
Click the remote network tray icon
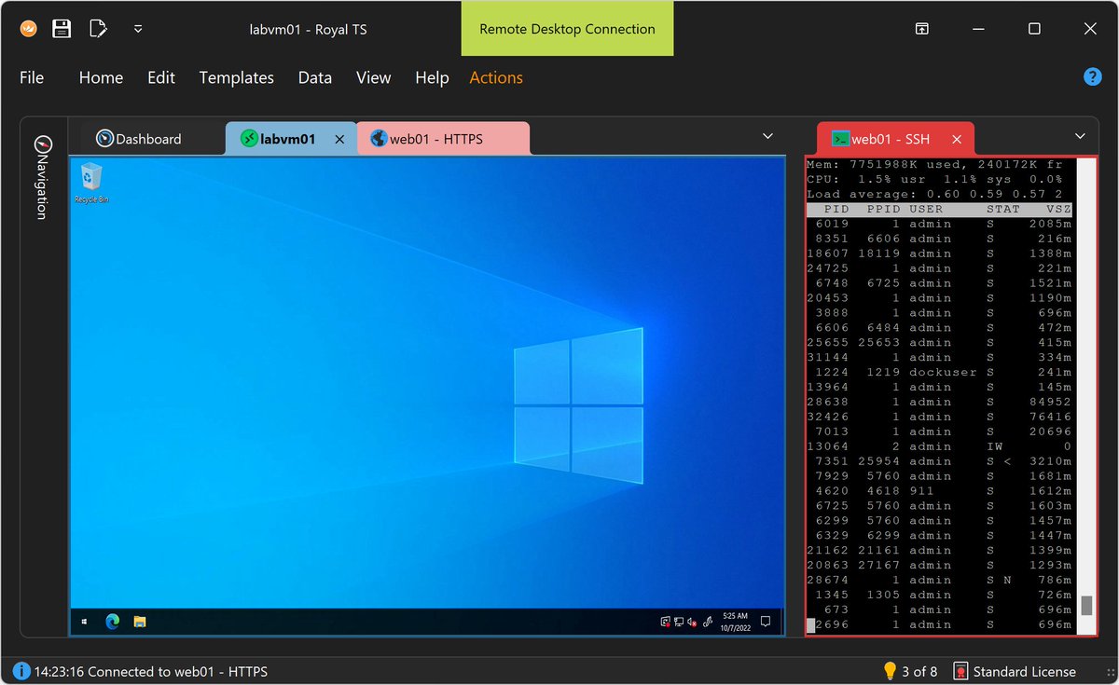[x=679, y=622]
